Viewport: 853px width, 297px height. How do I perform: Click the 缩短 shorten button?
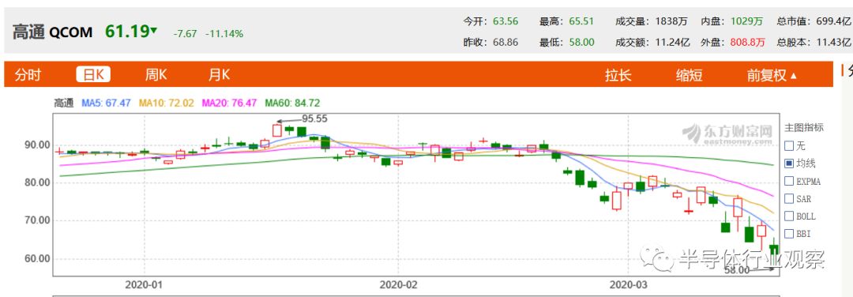click(689, 76)
